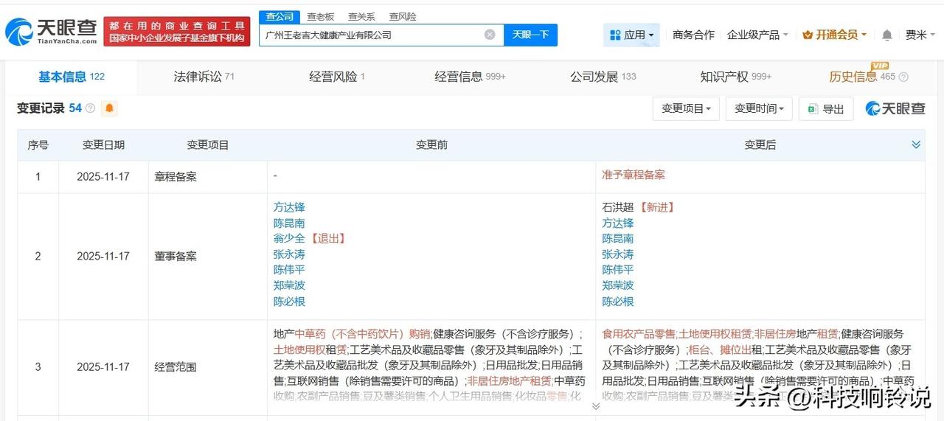944x421 pixels.
Task: Click the 经营范围 change item cell
Action: [176, 367]
